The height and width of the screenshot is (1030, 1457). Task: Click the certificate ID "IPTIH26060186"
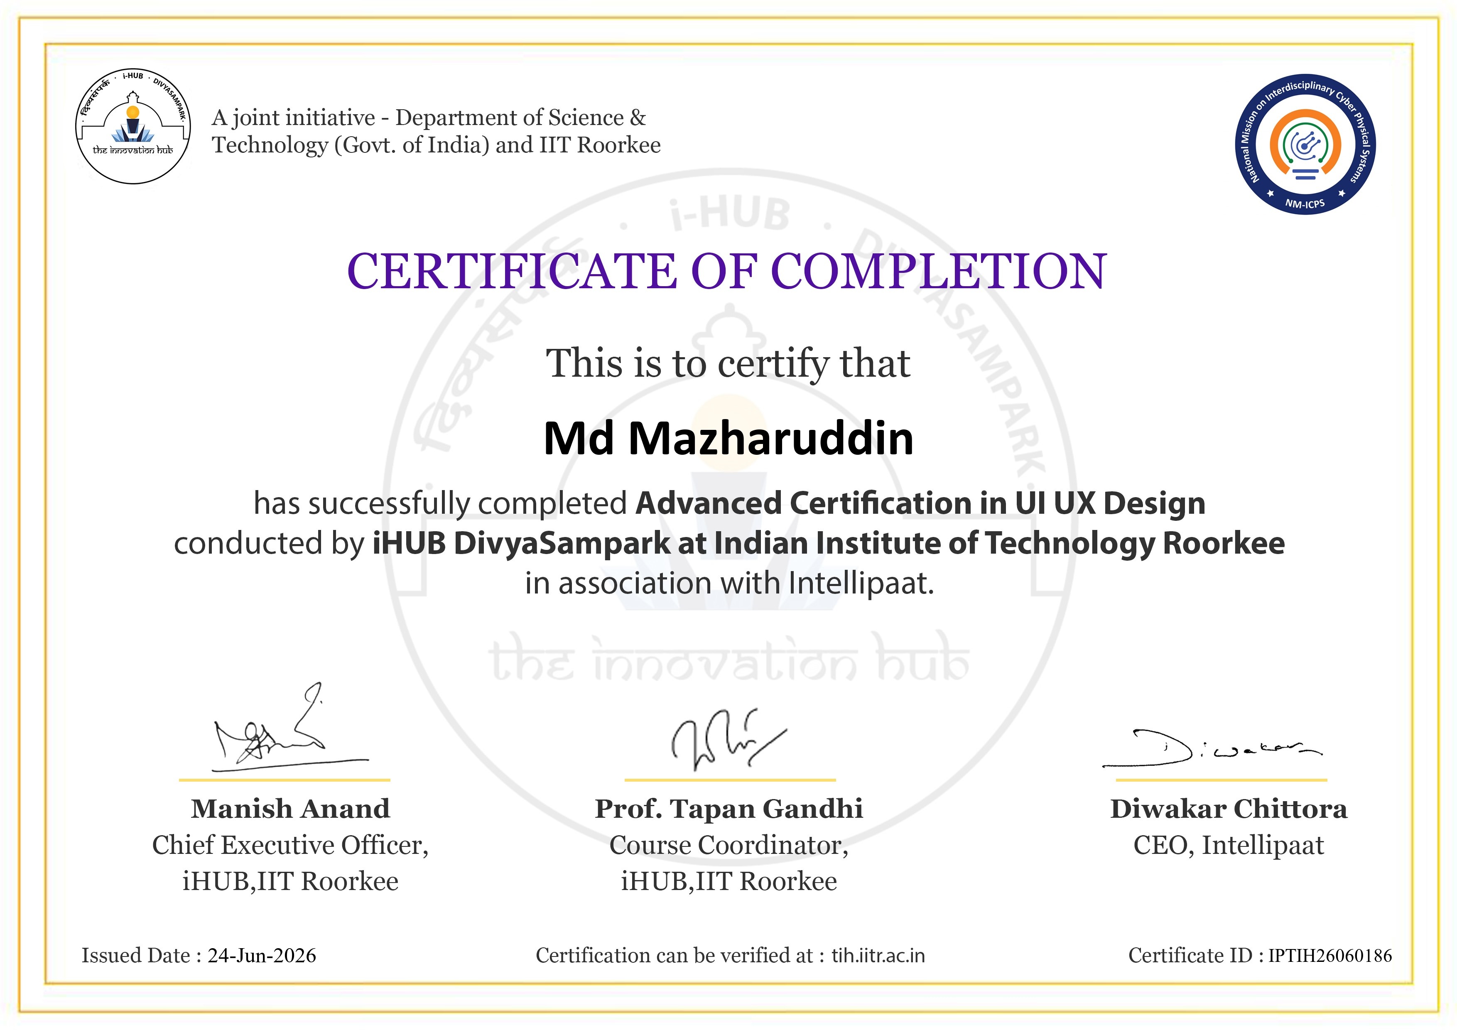[x=1330, y=955]
